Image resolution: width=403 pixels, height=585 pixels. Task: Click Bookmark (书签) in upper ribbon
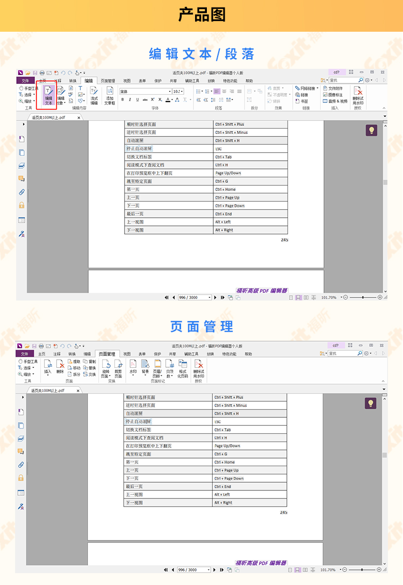tap(301, 101)
